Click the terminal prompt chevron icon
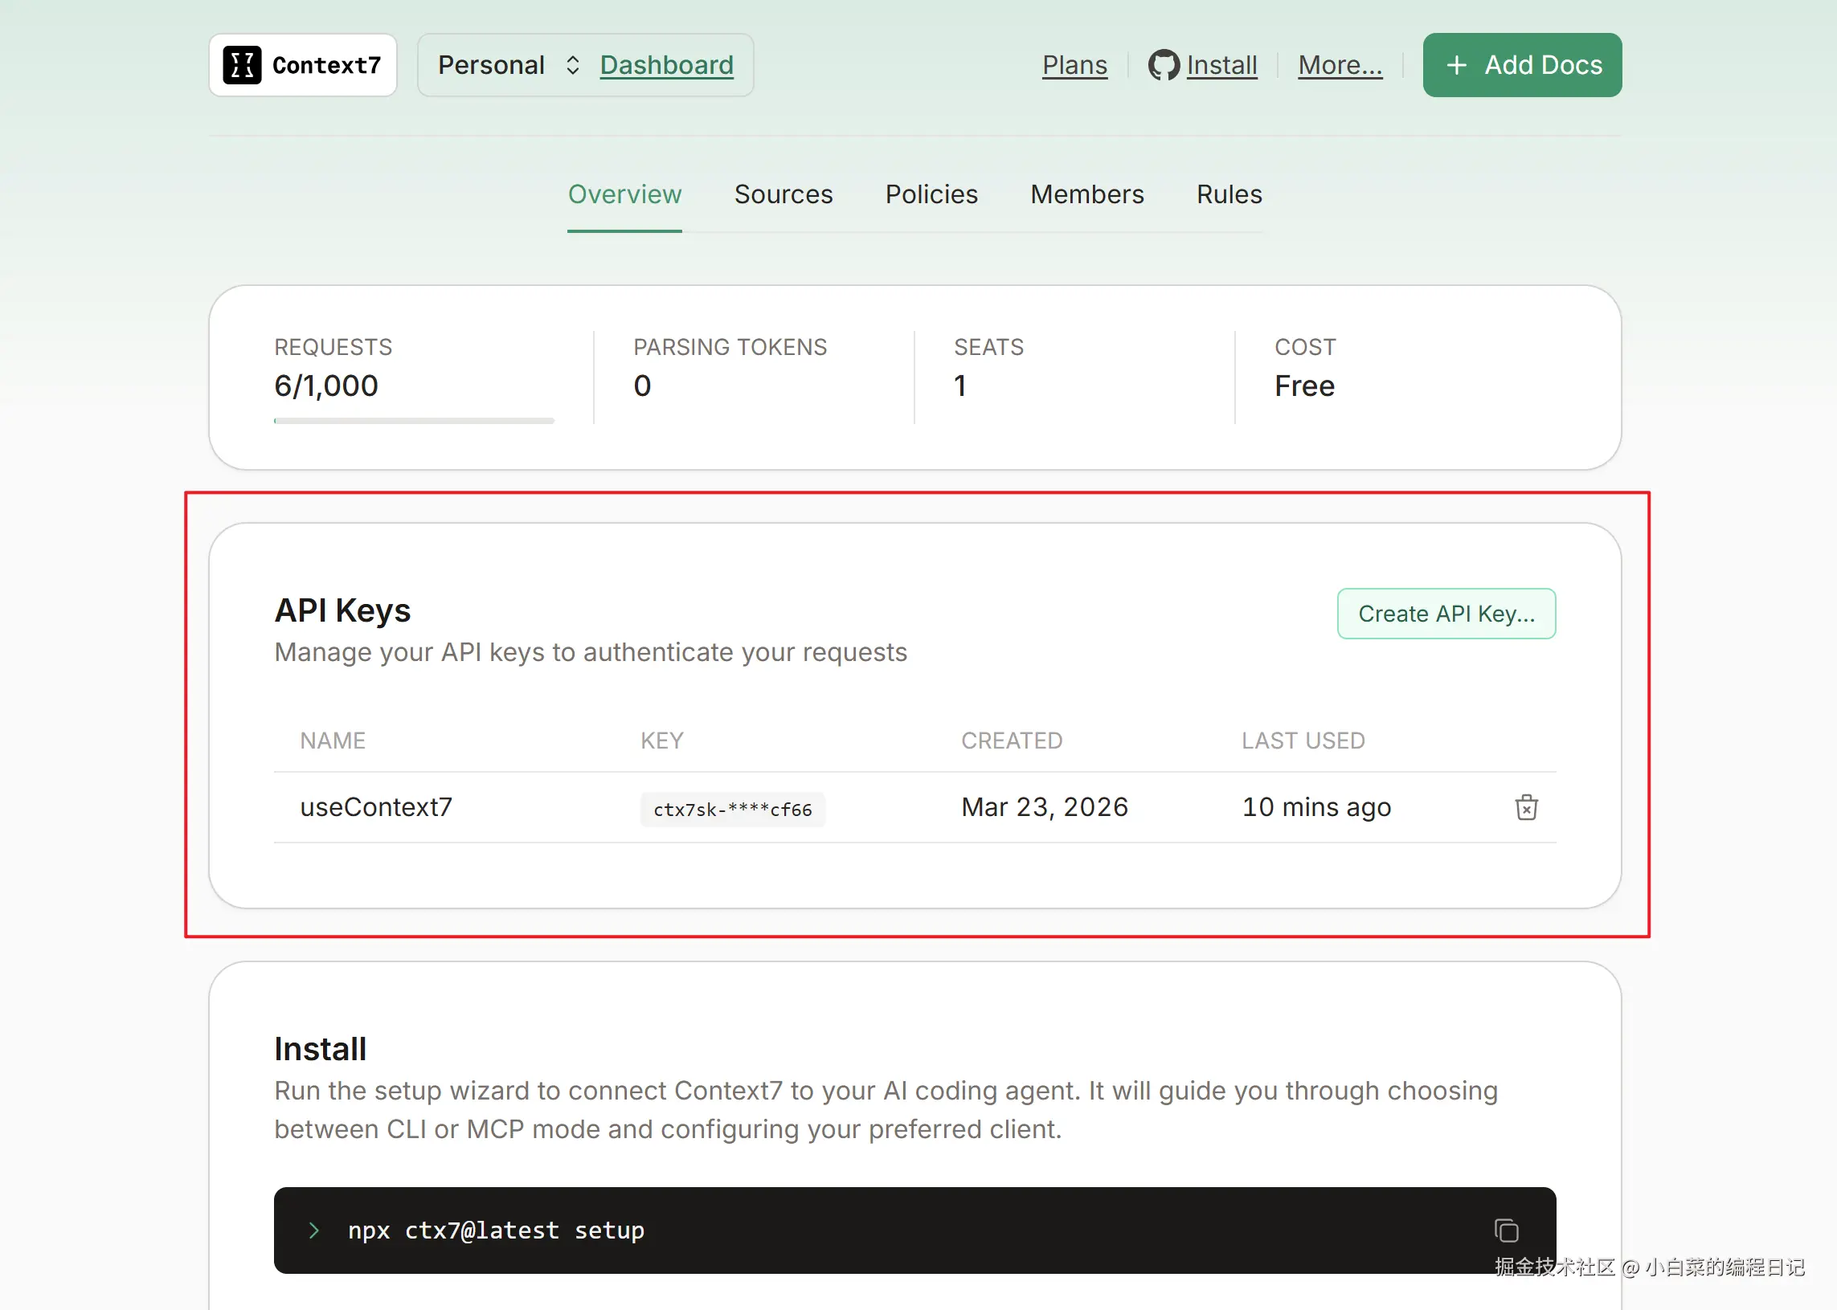This screenshot has height=1310, width=1837. click(314, 1231)
